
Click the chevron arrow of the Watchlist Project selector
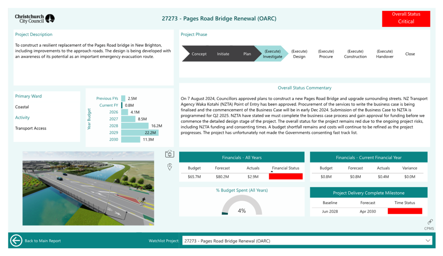coord(428,241)
